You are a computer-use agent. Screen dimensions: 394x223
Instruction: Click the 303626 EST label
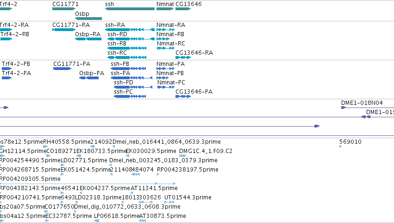(150, 198)
